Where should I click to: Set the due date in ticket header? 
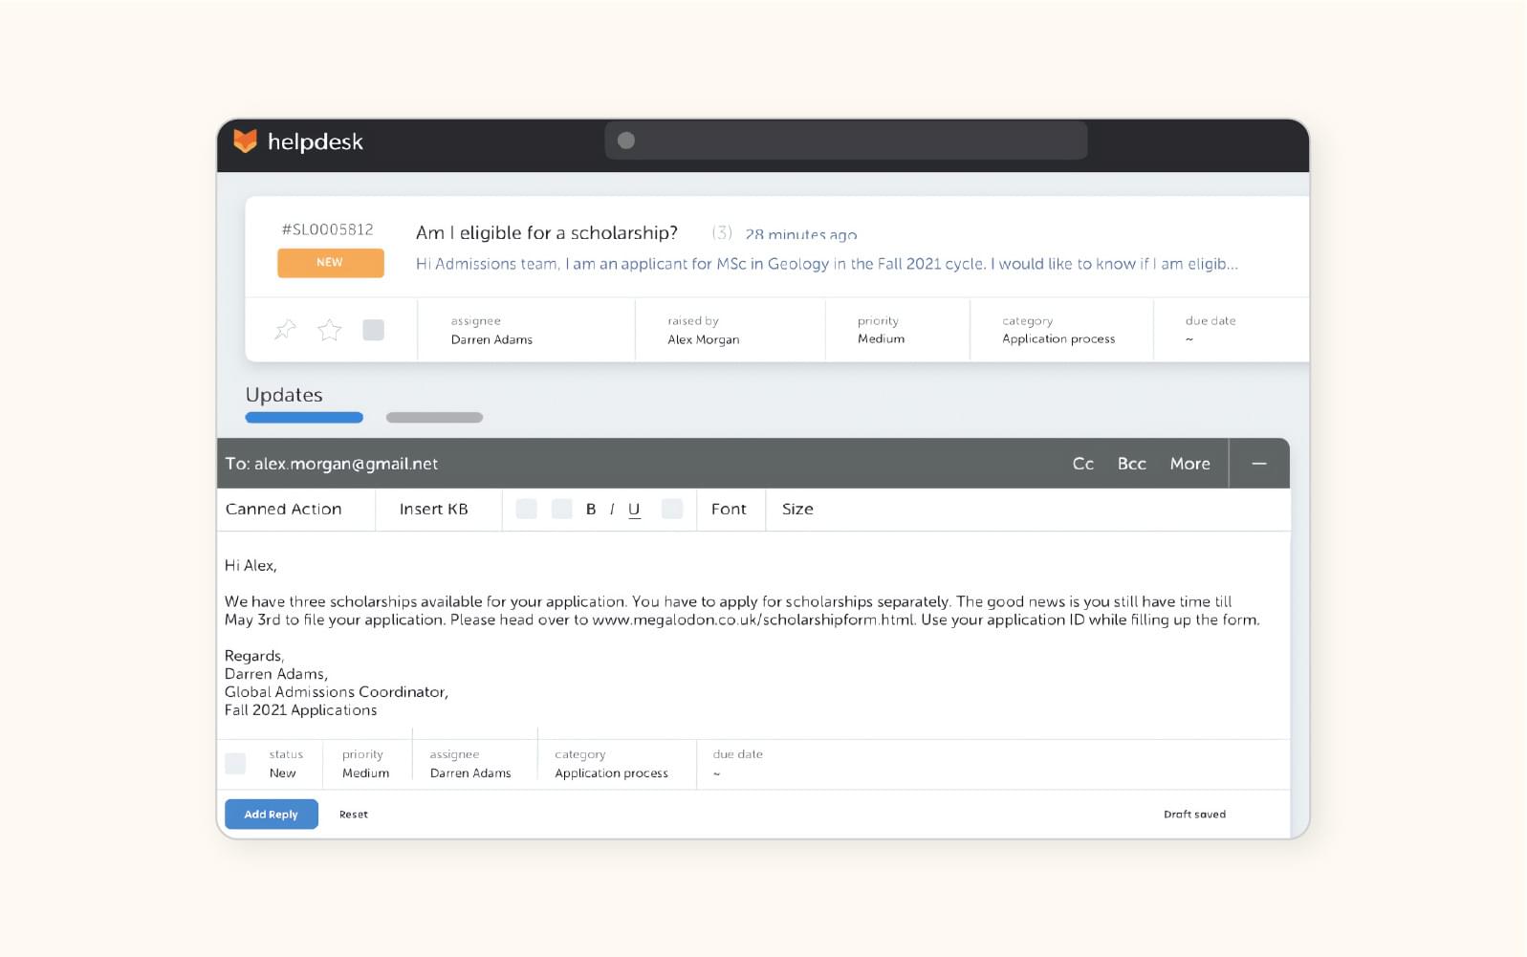click(x=1211, y=330)
